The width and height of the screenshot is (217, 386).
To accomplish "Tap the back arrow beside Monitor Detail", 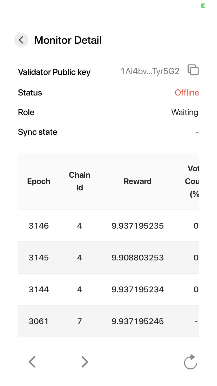I will 21,40.
